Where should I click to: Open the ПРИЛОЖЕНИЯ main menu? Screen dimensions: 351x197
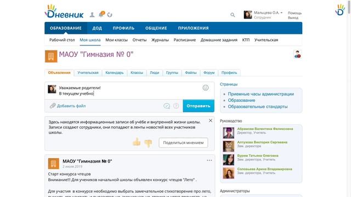pos(194,28)
